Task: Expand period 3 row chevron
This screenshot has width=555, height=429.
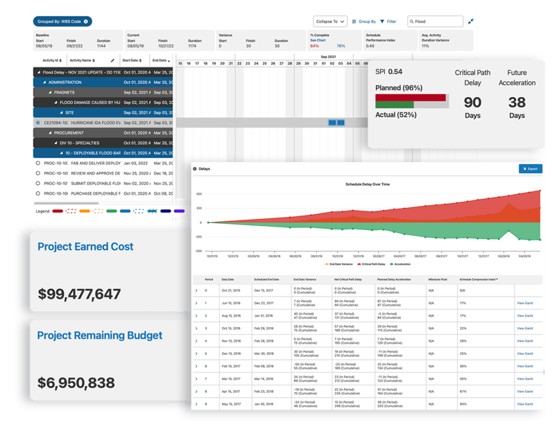Action: [196, 329]
